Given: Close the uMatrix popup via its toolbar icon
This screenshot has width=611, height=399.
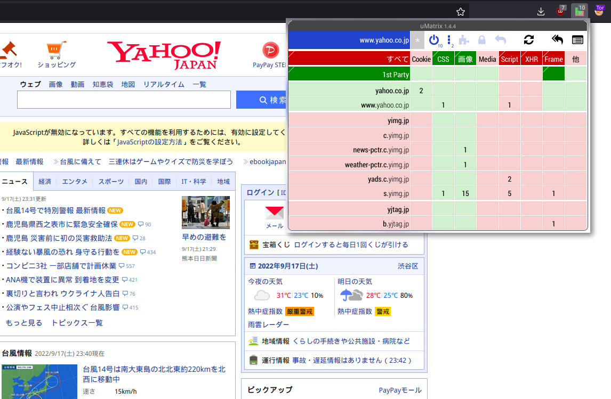Looking at the screenshot, I should 580,11.
